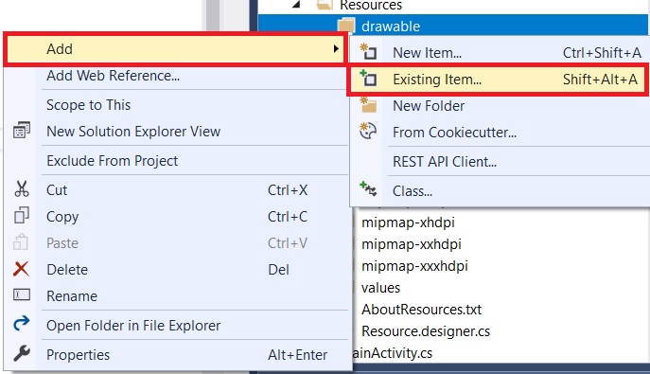This screenshot has height=374, width=650.
Task: Click the drawable folder icon
Action: (x=346, y=26)
